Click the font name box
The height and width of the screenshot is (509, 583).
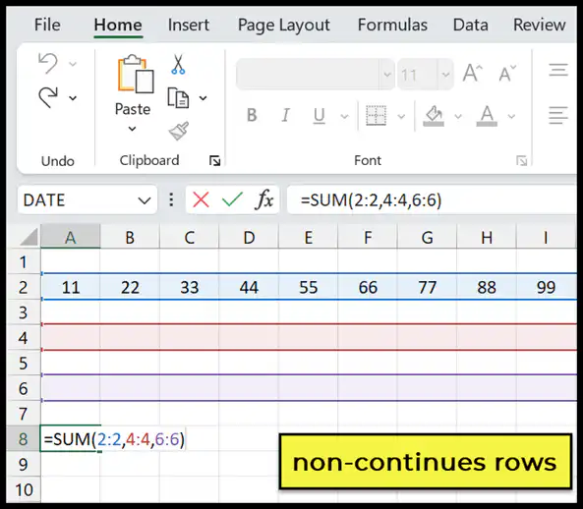(x=308, y=74)
